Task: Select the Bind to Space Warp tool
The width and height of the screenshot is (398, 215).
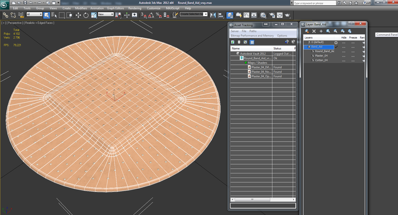Action: point(21,15)
